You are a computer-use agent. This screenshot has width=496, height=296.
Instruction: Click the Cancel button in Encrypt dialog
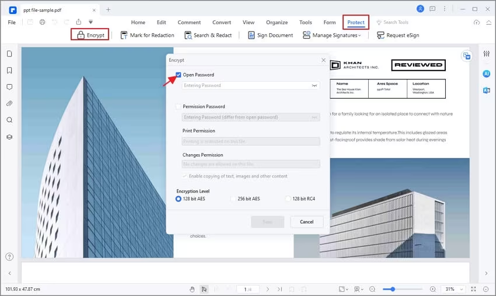coord(306,222)
